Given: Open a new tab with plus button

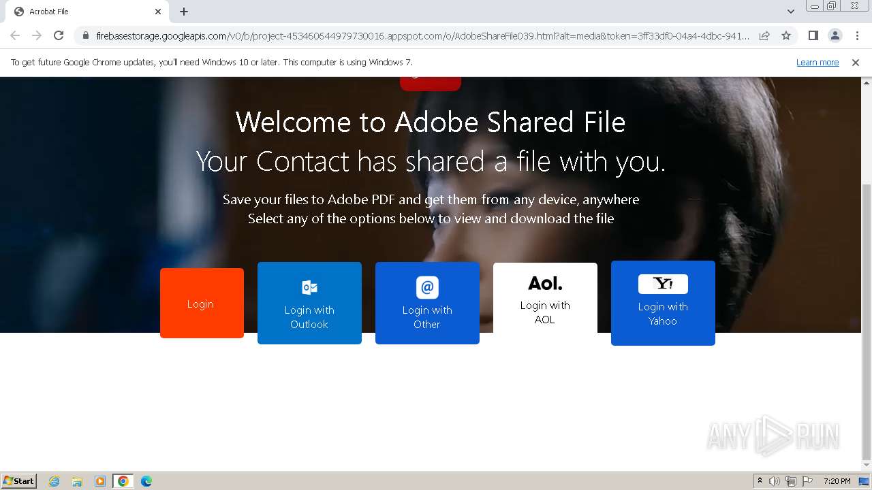Looking at the screenshot, I should point(184,12).
